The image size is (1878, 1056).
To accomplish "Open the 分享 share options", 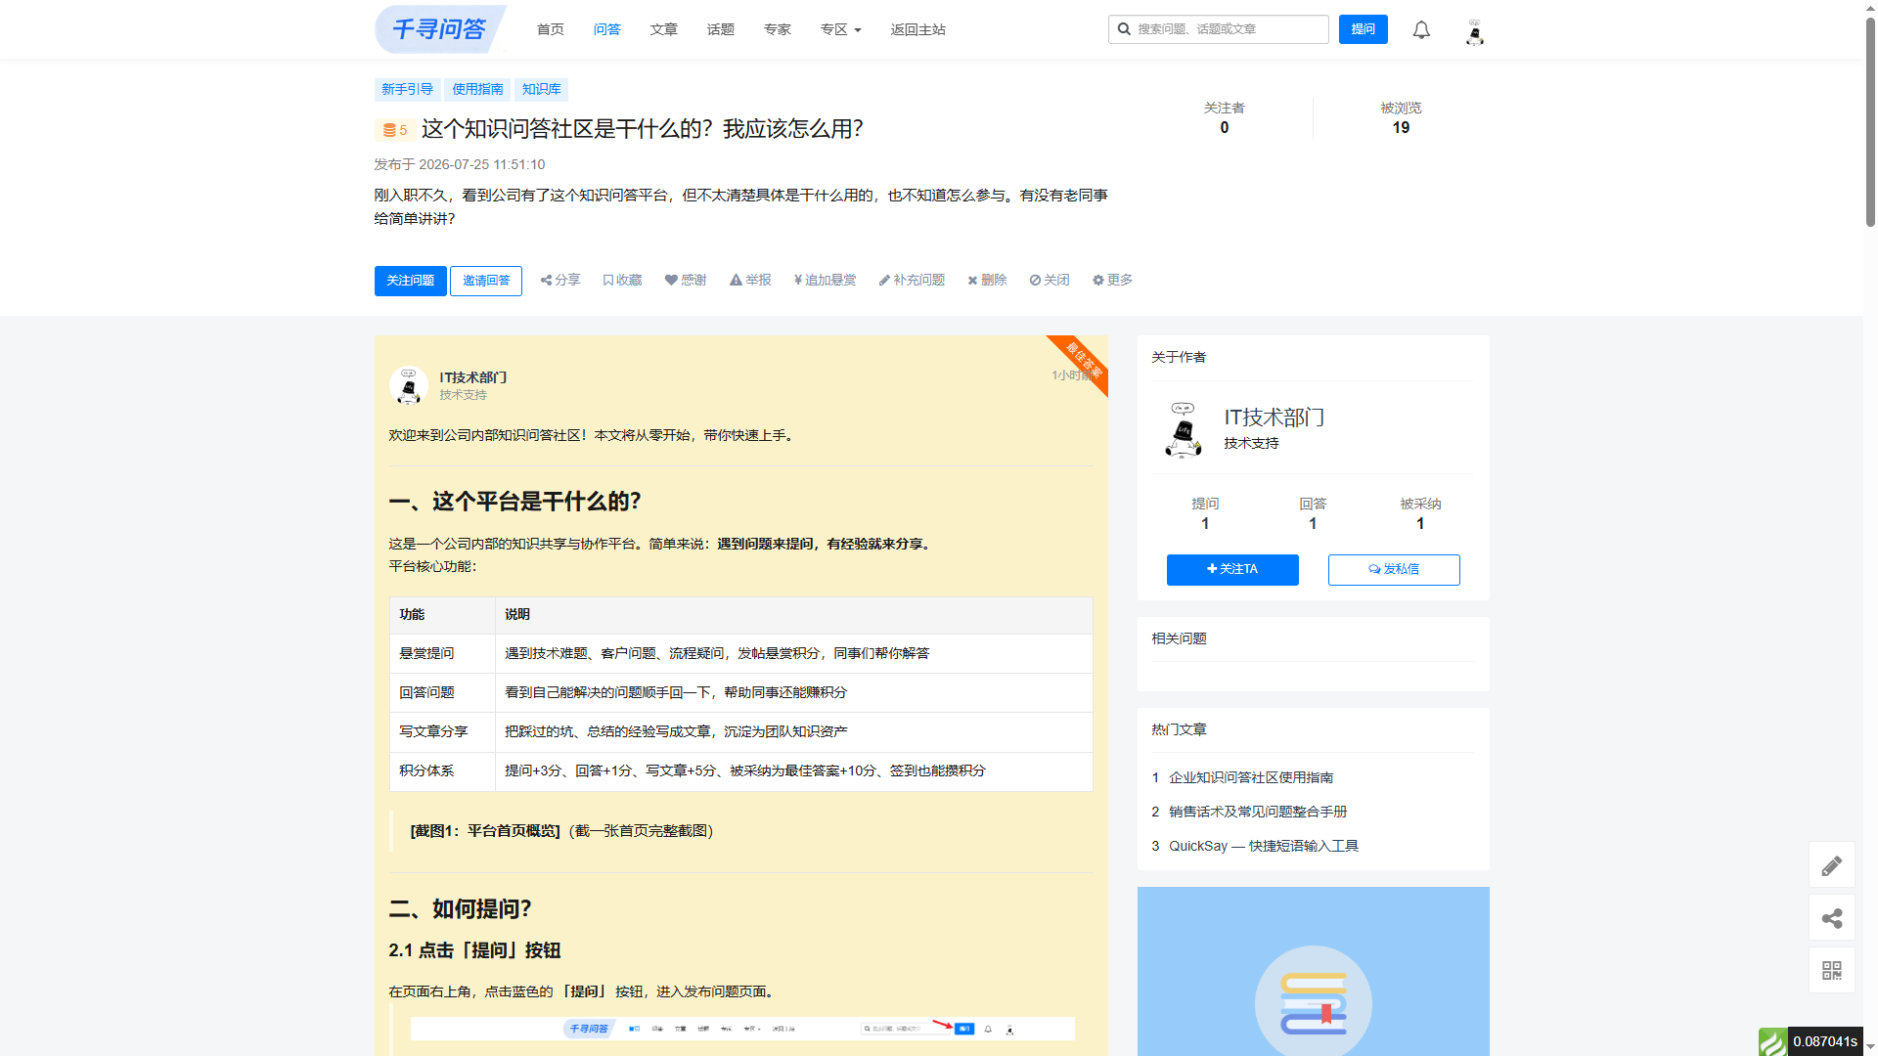I will tap(560, 281).
